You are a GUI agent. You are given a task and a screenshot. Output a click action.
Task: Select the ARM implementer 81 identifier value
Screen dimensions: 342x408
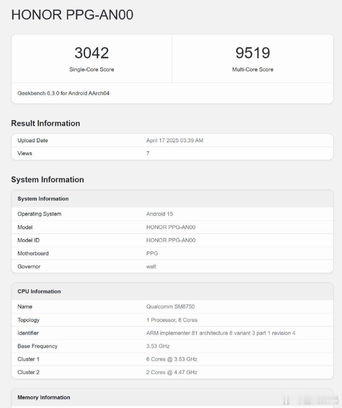(x=221, y=333)
